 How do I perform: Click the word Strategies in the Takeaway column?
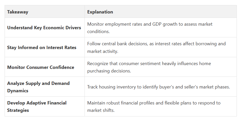pyautogui.click(x=18, y=110)
